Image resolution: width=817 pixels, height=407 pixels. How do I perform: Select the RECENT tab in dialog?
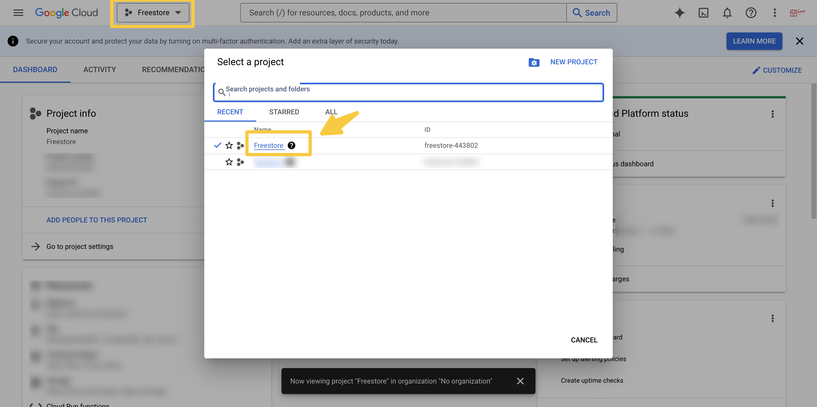pos(230,112)
